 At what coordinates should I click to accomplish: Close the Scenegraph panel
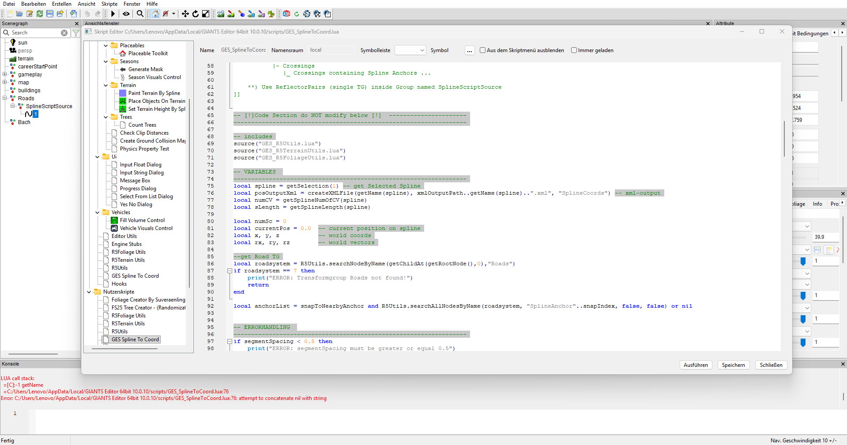[x=77, y=23]
